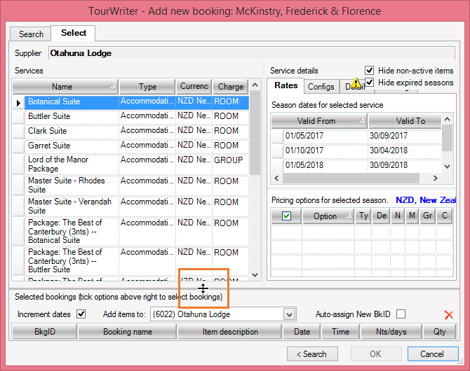
Task: Click the row selector arrow beside Botanical Suite
Action: (19, 102)
